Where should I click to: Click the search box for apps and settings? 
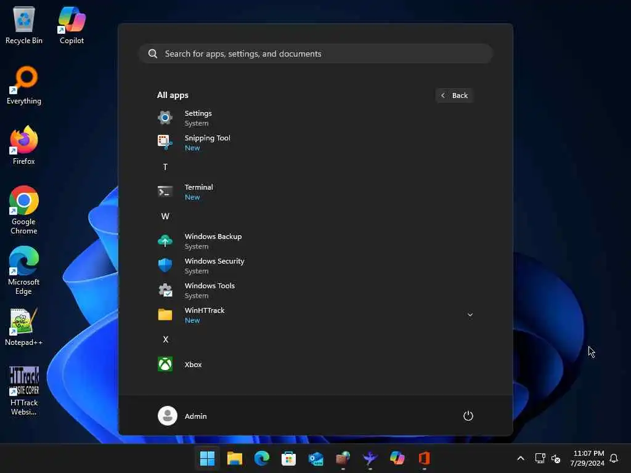coord(316,54)
